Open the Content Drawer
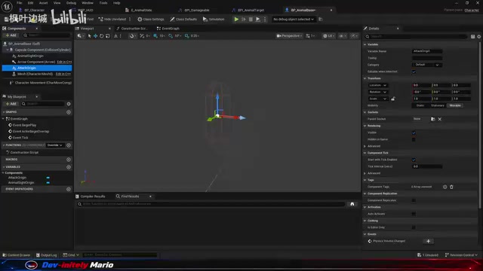483x271 pixels. (x=17, y=255)
